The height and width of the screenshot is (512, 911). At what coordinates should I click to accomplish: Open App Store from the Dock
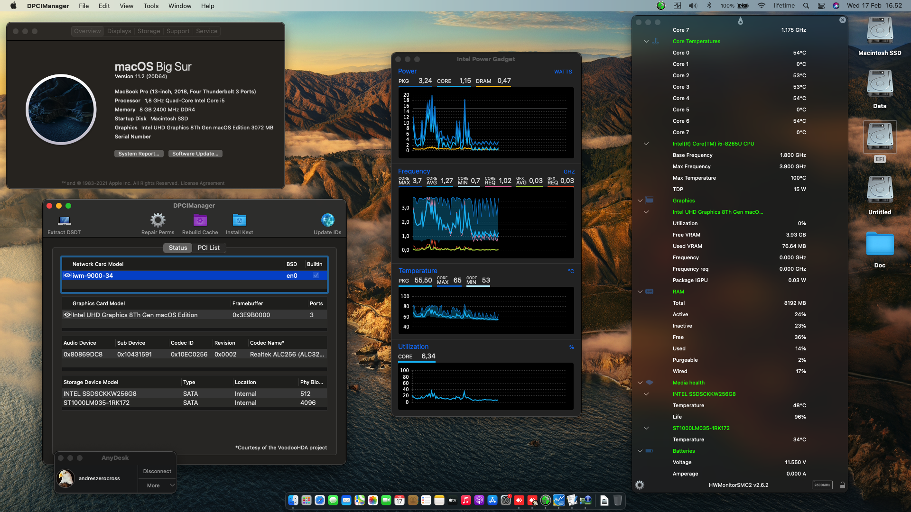pyautogui.click(x=493, y=500)
